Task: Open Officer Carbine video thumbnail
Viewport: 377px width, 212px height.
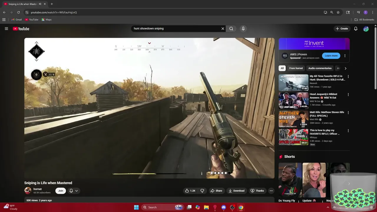Action: pos(293,137)
